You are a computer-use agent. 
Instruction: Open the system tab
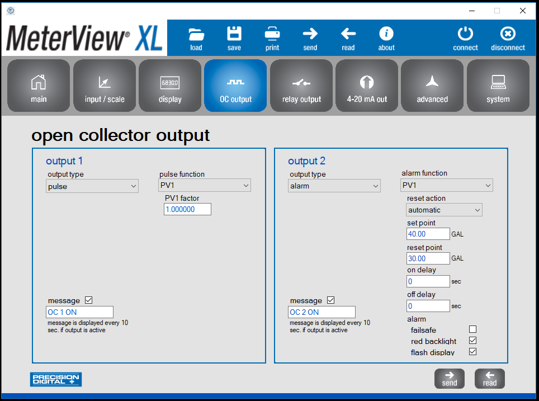tap(498, 86)
